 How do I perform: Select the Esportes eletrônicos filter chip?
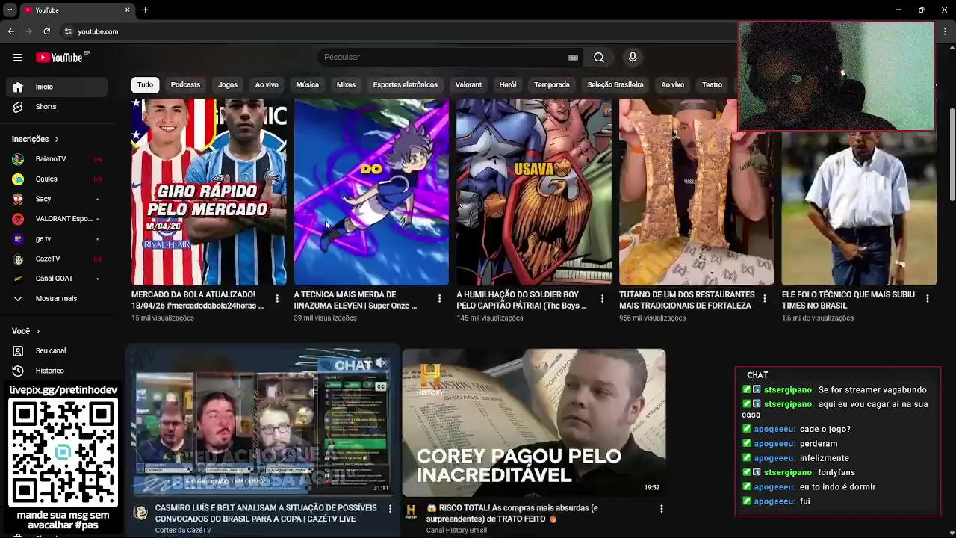406,85
